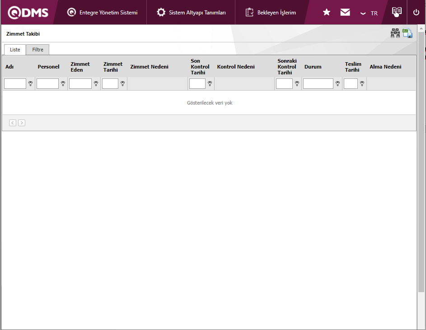Click the vertical scrollbar thumb
The image size is (426, 330).
(x=421, y=161)
